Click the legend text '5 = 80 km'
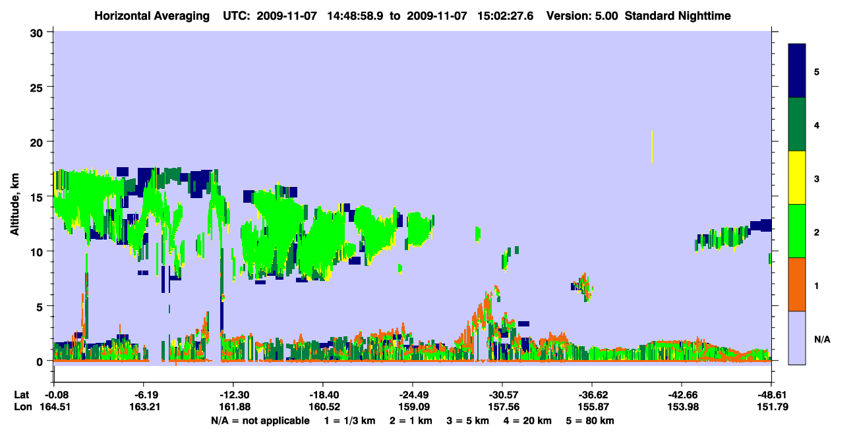Screen dimensions: 857x439 (x=590, y=421)
